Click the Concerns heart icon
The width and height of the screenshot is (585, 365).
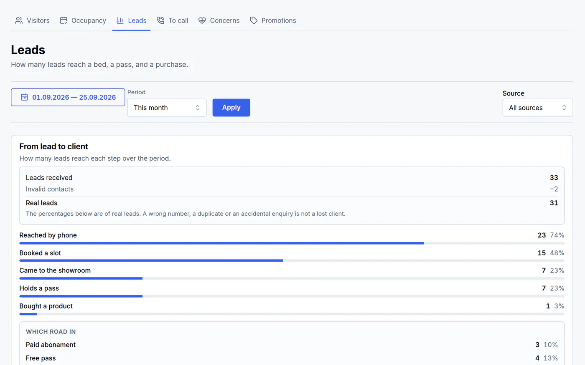click(x=202, y=20)
